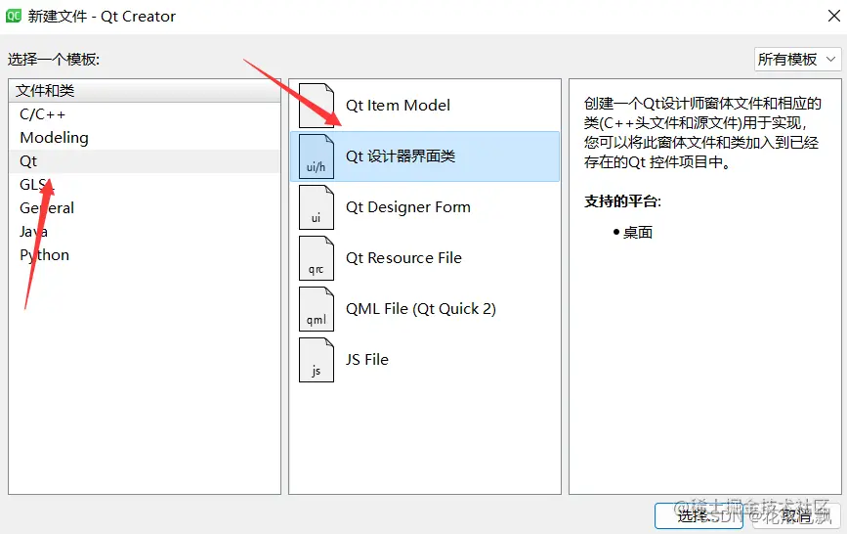Viewport: 847px width, 534px height.
Task: Click the 取消 cancel button
Action: 795,516
